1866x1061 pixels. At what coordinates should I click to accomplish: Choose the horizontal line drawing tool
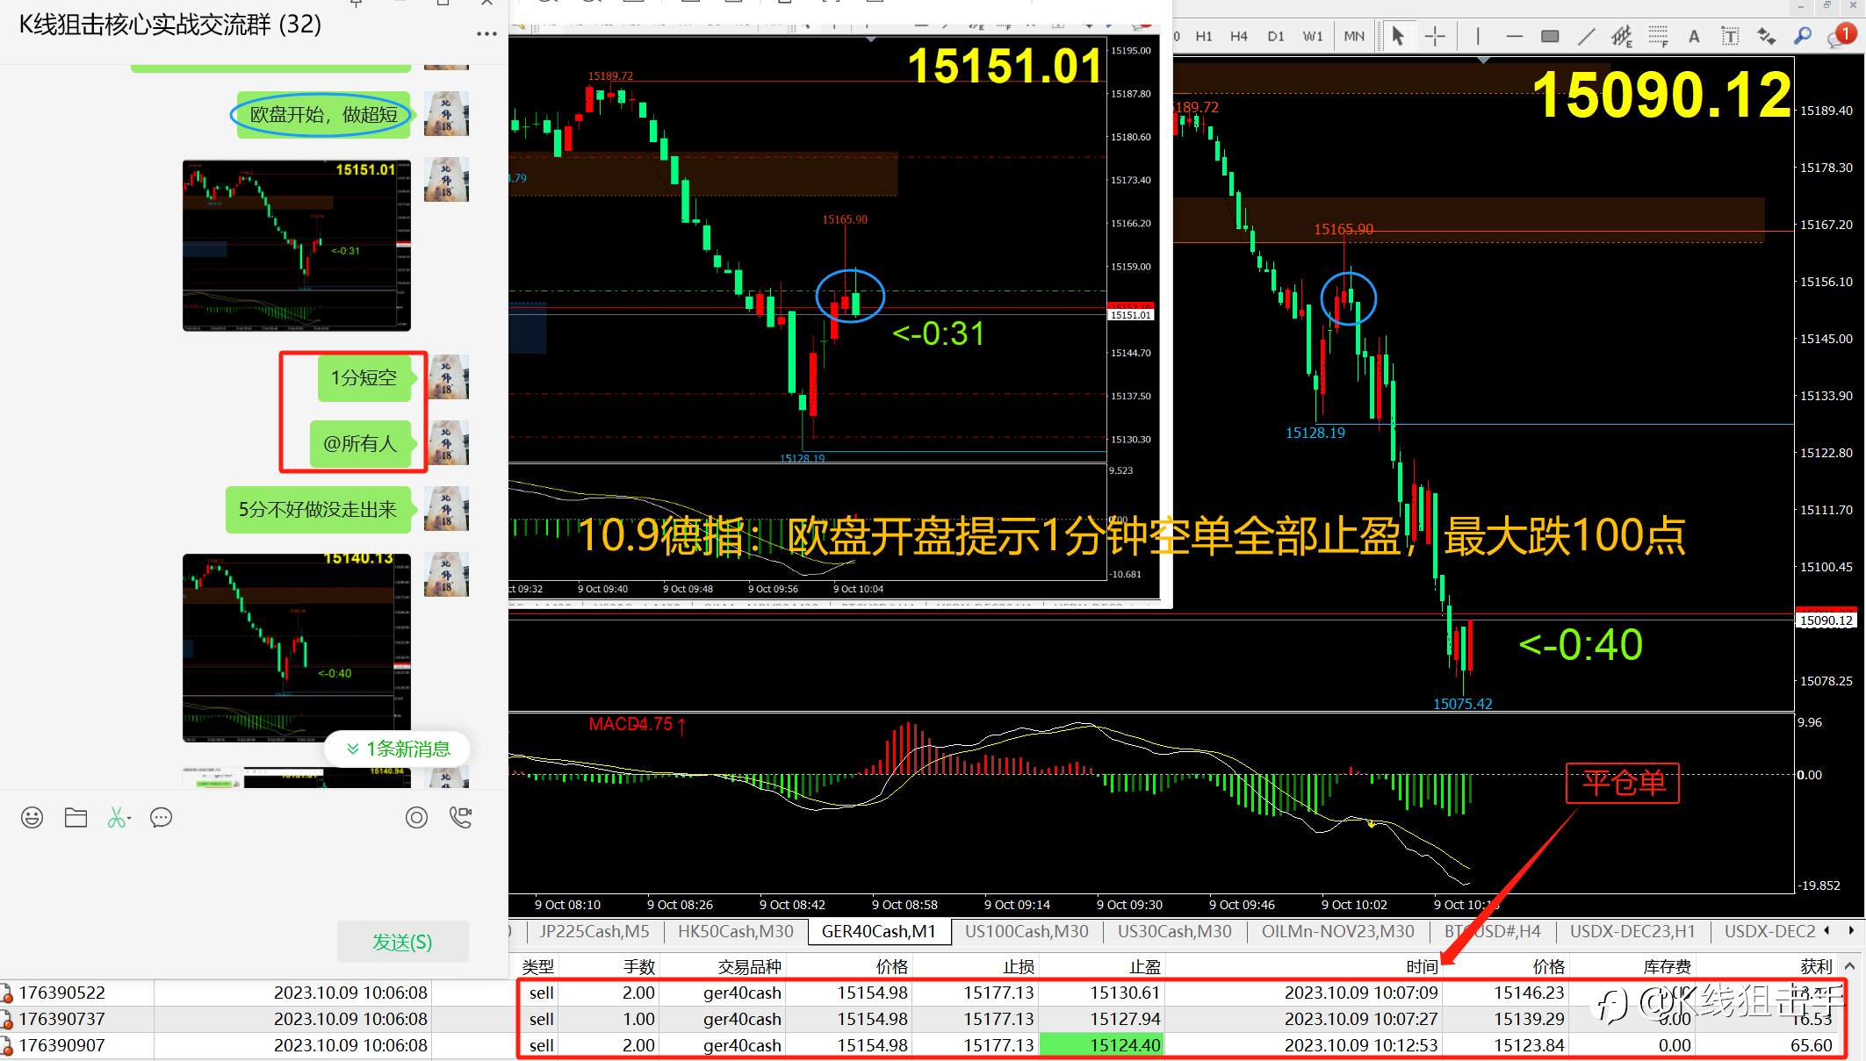1514,36
